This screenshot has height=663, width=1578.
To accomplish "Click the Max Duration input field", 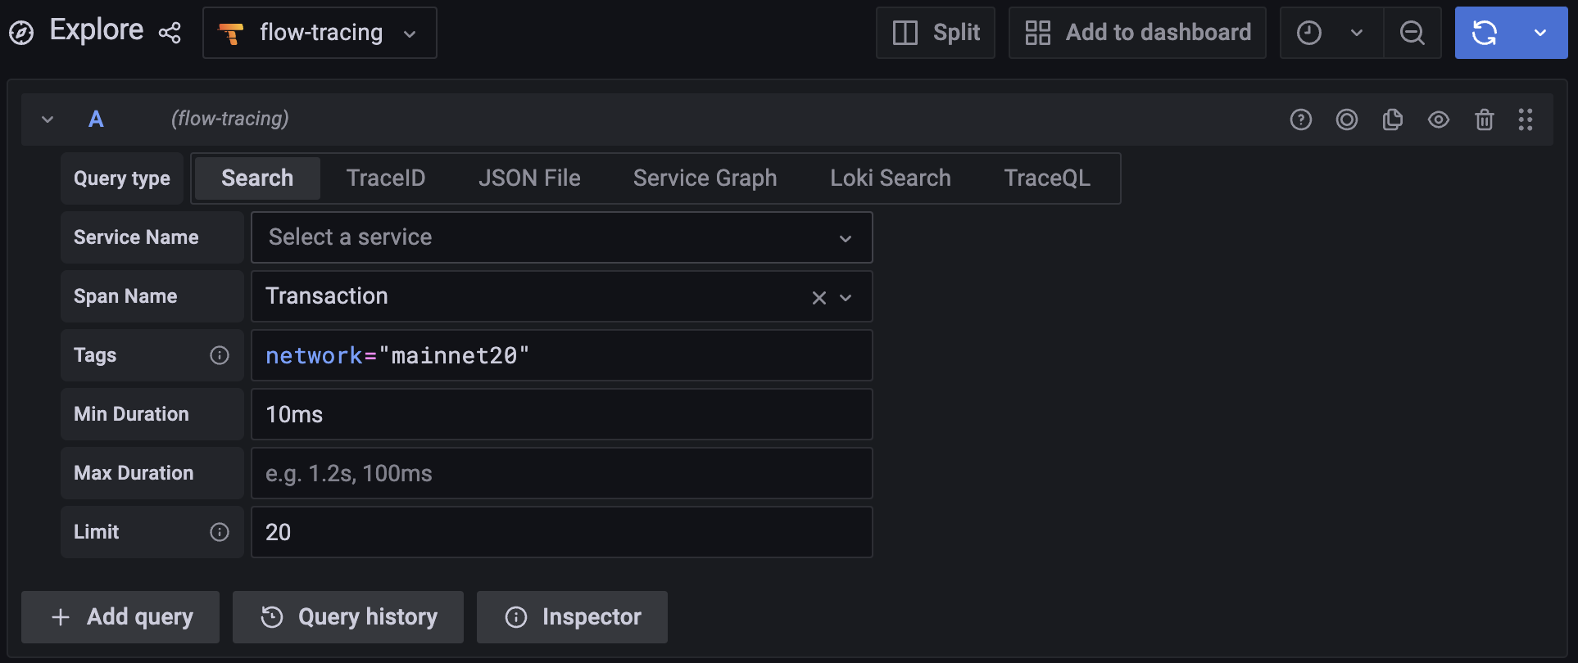I will pos(562,473).
